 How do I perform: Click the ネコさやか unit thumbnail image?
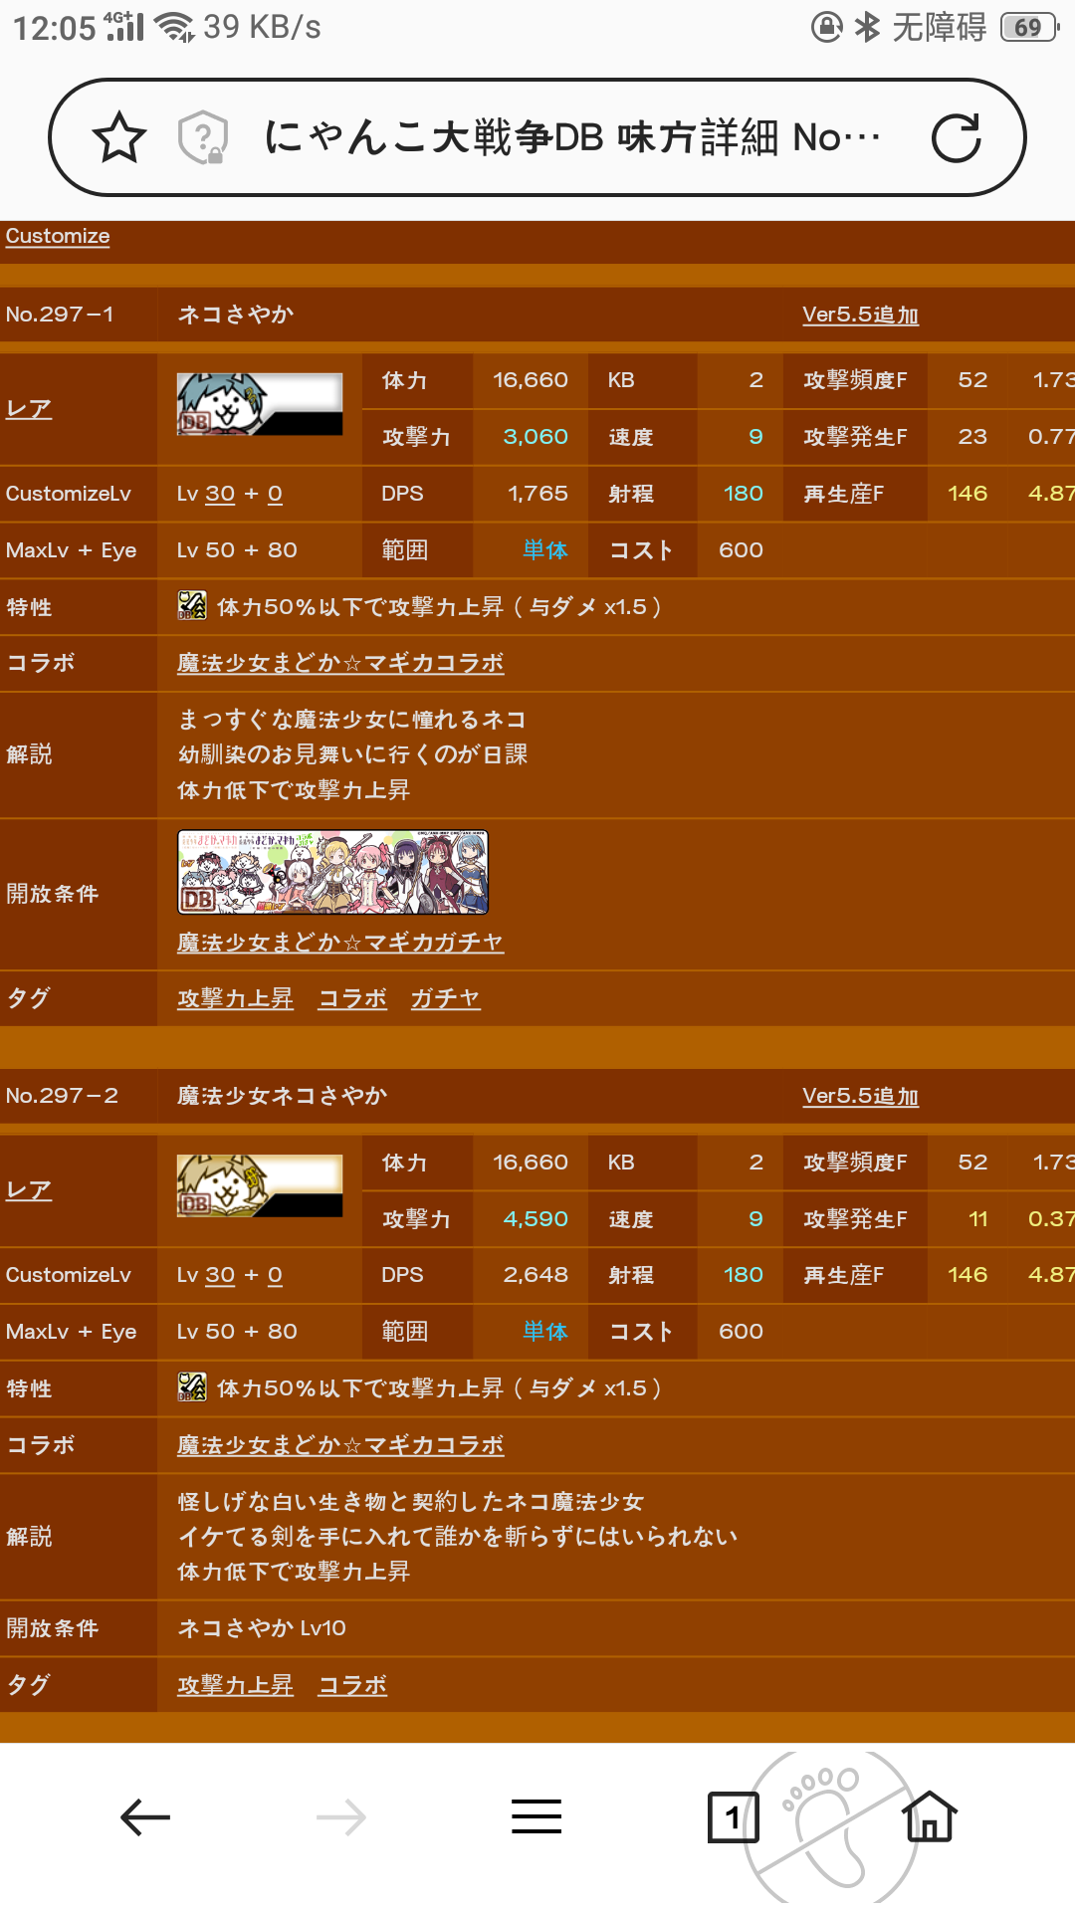tap(260, 404)
